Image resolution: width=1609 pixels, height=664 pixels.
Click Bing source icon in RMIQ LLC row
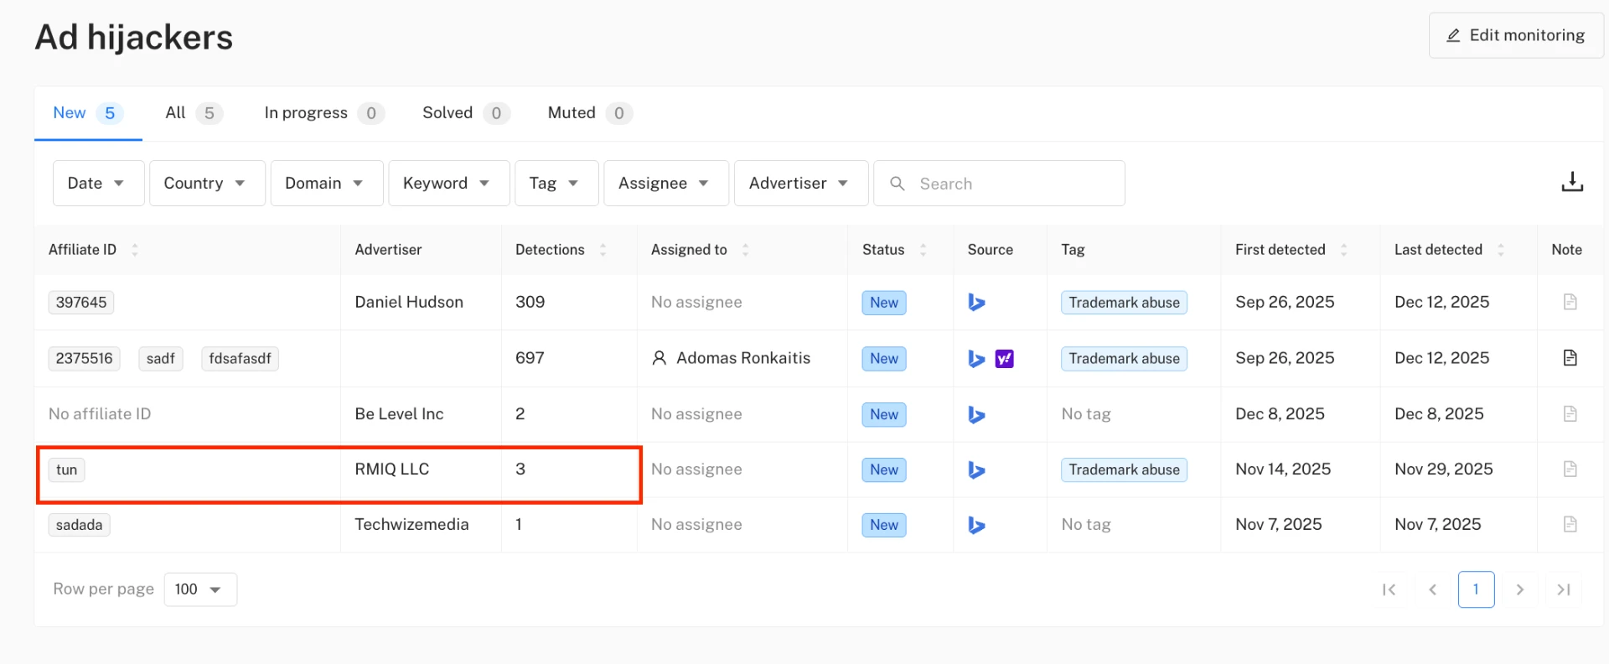[976, 469]
